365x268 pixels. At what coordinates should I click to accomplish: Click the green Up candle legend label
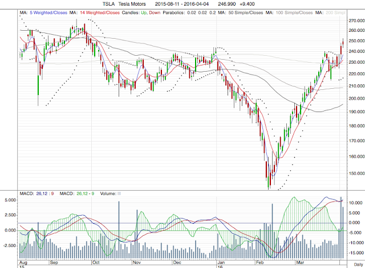(x=144, y=13)
